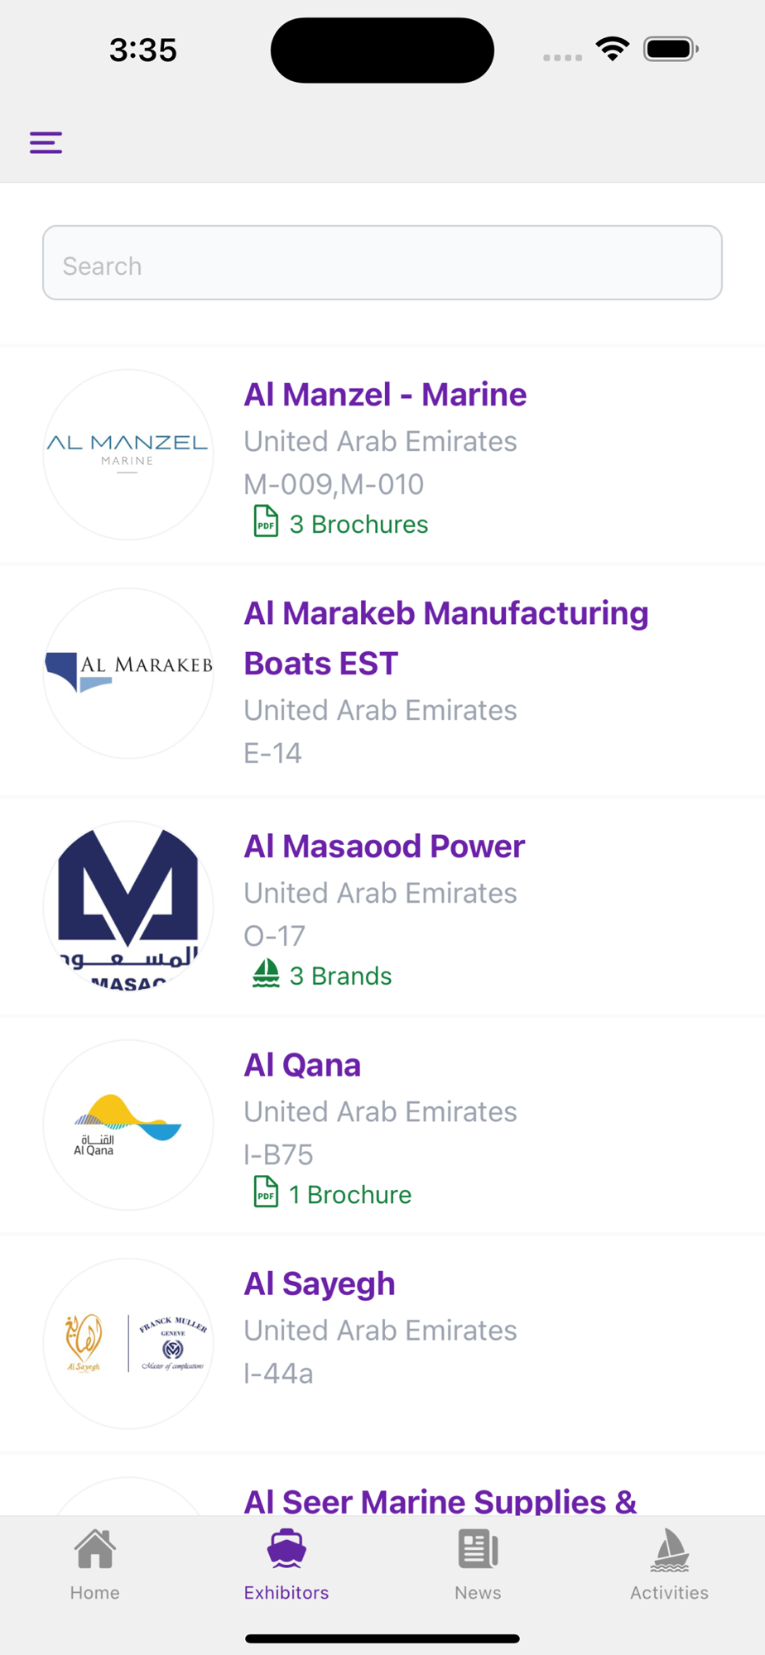Switch to the Activities tab label
The height and width of the screenshot is (1655, 765).
(x=670, y=1592)
